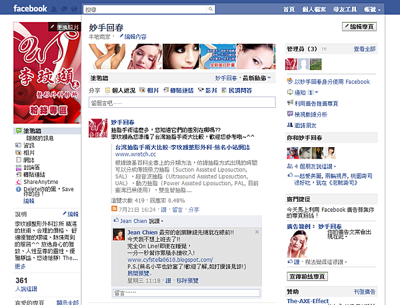The width and height of the screenshot is (400, 305).
Task: Expand the 通知 dropdown arrow
Action: tap(317, 93)
